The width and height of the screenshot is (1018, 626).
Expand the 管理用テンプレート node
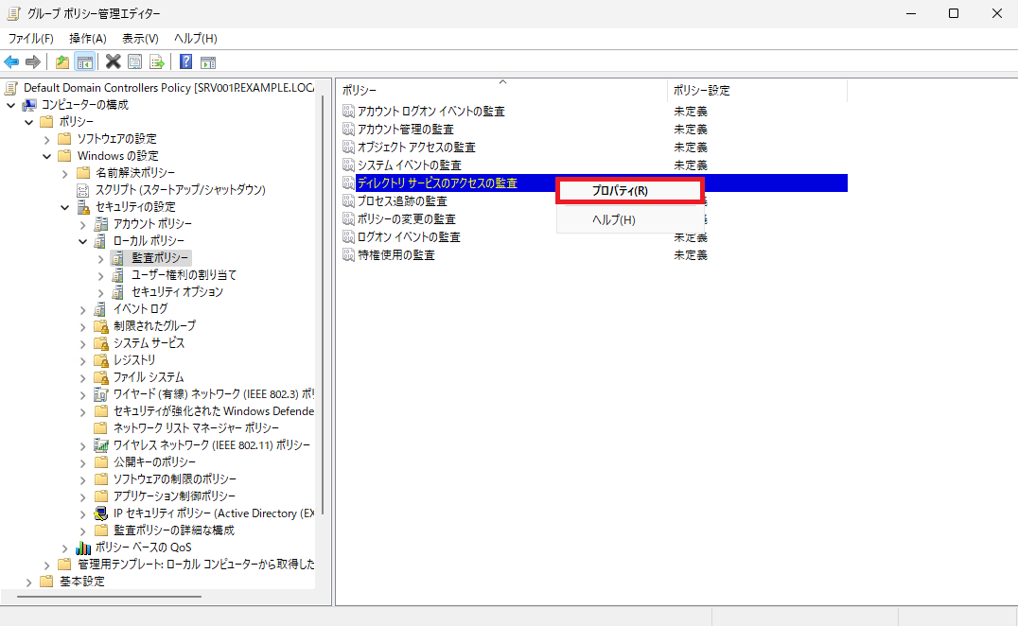coord(46,565)
